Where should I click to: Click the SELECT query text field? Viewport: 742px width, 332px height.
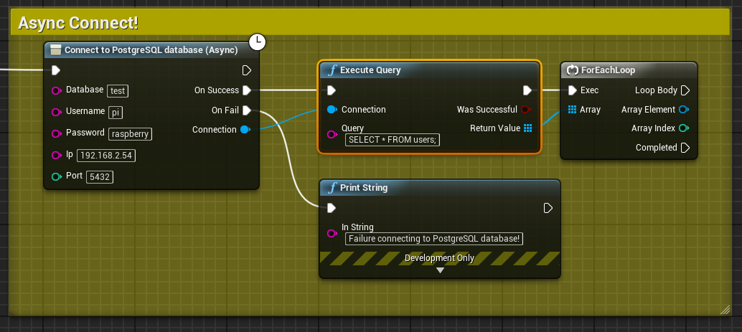click(x=393, y=140)
